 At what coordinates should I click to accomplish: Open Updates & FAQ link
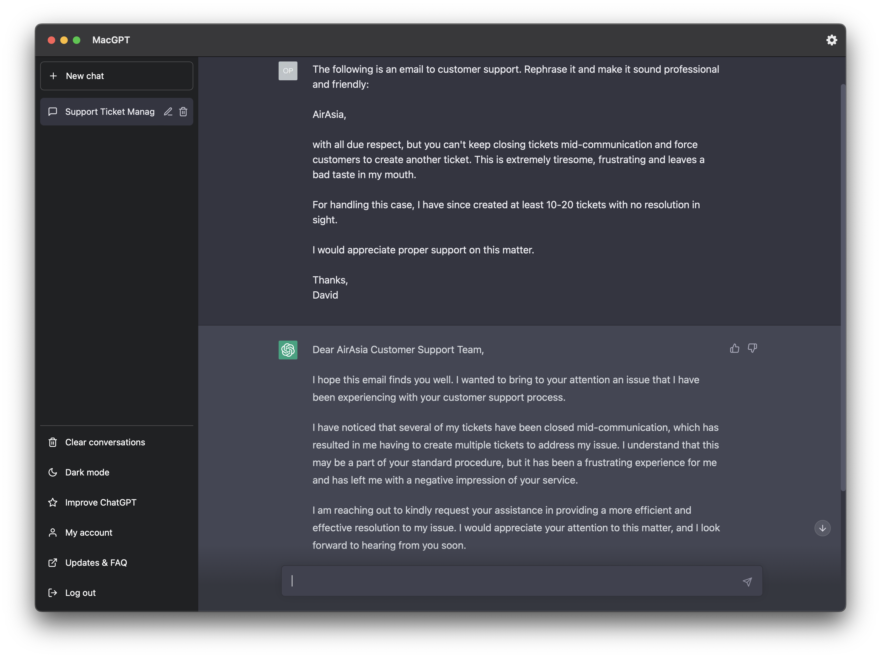(x=116, y=562)
